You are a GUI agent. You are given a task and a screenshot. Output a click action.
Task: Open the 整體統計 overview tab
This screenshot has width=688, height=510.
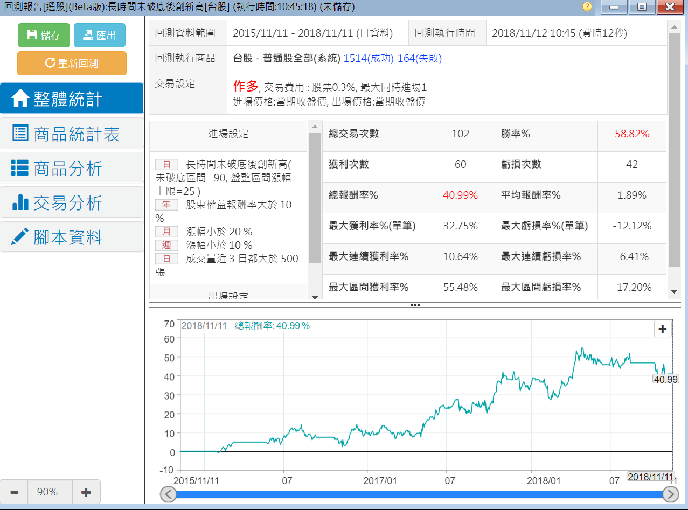point(72,99)
